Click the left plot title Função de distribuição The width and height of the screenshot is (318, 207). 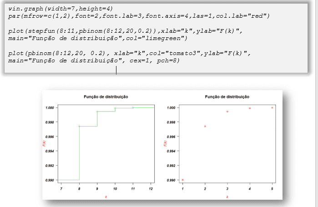(x=106, y=97)
